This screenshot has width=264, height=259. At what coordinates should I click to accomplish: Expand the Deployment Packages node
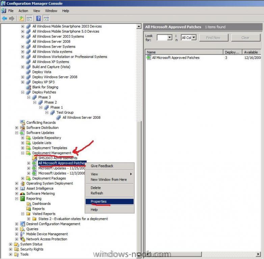[23, 178]
